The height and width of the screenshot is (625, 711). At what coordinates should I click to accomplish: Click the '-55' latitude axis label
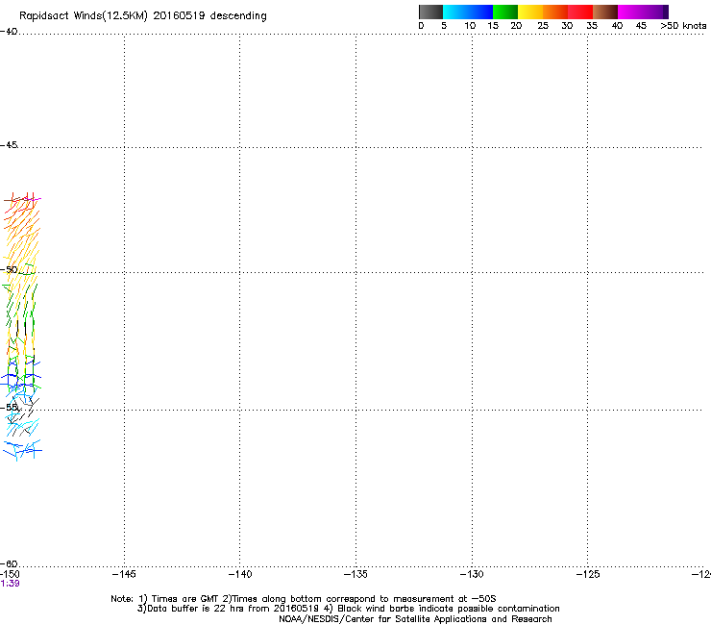[x=9, y=407]
